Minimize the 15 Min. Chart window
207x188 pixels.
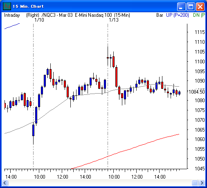pos(181,7)
